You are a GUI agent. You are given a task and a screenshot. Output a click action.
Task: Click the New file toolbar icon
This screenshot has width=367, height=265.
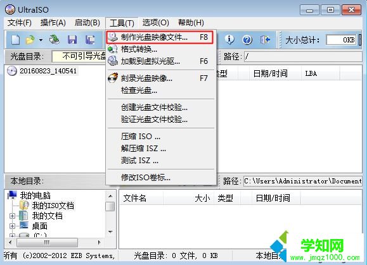coord(15,40)
